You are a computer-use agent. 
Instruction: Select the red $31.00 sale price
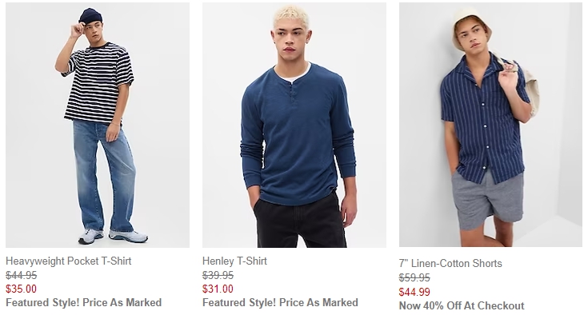pos(218,289)
